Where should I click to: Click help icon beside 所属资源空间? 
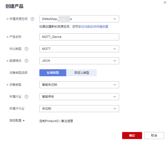coord(32,19)
